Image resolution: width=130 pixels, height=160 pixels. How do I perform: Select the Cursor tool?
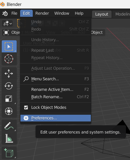9,59
